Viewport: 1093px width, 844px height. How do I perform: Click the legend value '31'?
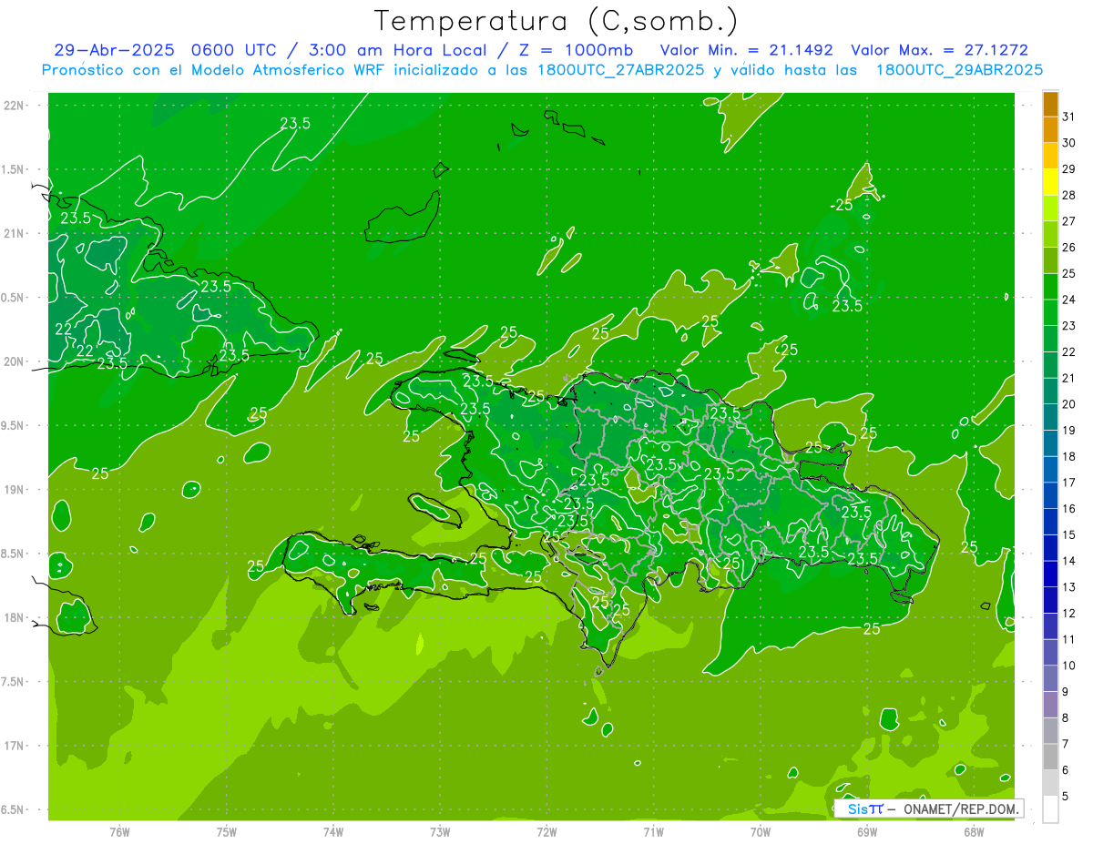pos(1068,117)
